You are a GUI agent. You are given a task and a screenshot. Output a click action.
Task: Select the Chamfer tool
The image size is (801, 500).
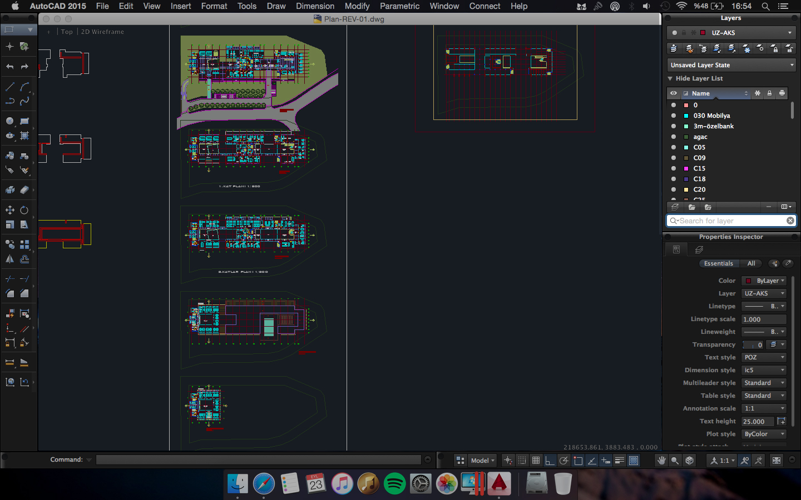[24, 293]
